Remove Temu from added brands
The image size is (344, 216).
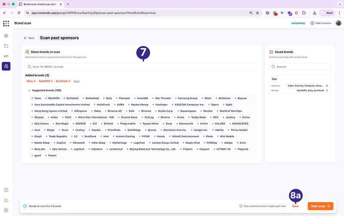(35, 81)
